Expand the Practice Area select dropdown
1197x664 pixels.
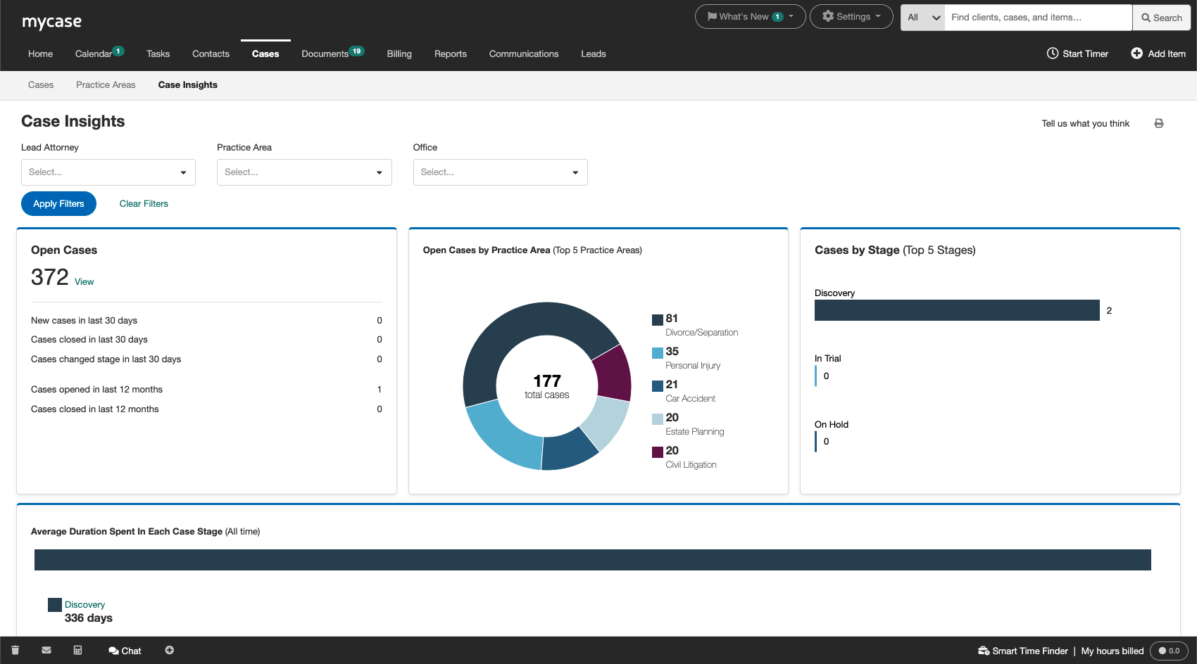pyautogui.click(x=304, y=172)
